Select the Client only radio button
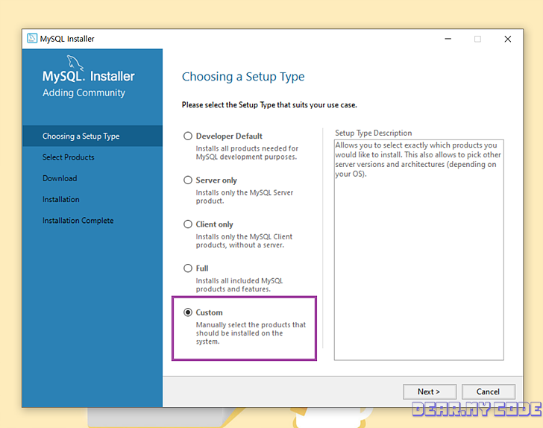The width and height of the screenshot is (543, 428). 188,224
